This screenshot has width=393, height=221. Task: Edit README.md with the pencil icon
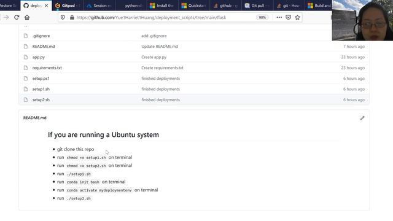tap(362, 118)
